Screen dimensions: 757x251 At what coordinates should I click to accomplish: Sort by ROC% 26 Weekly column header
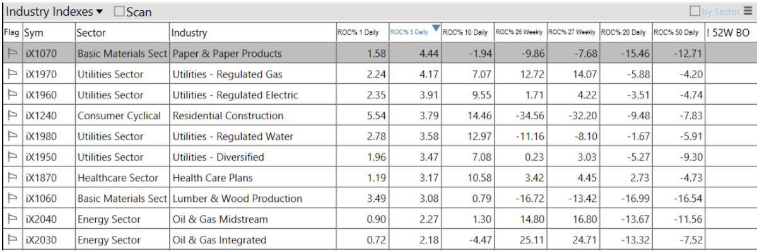pyautogui.click(x=519, y=33)
